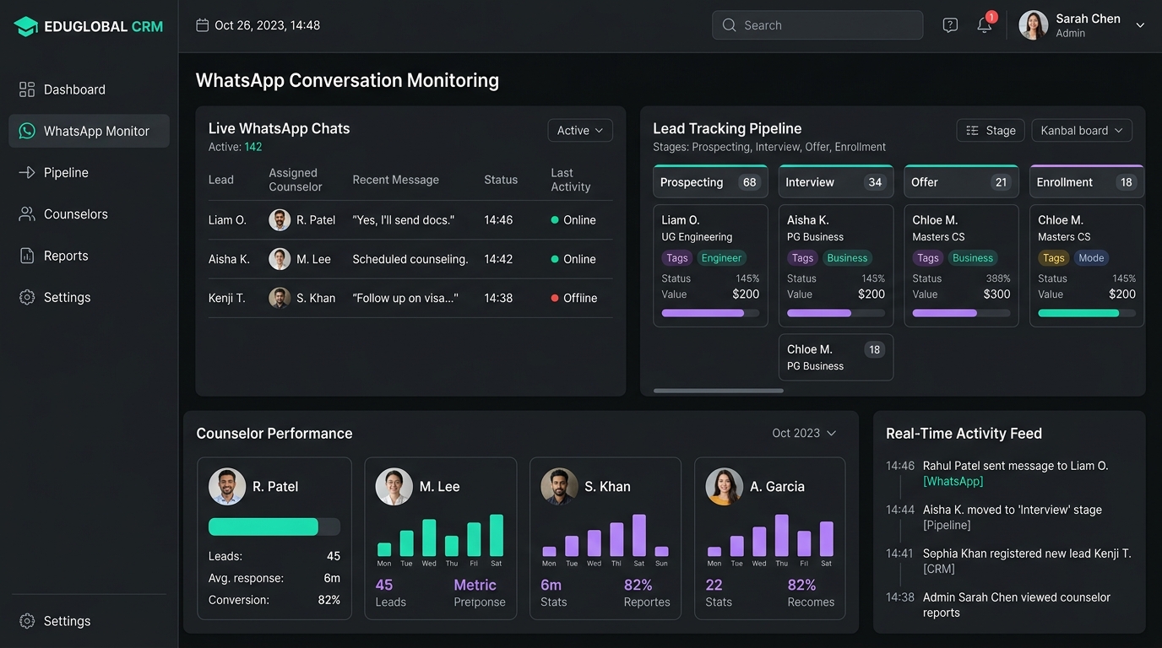1162x648 pixels.
Task: Click the Engineer tag on Liam O. card
Action: tap(721, 258)
